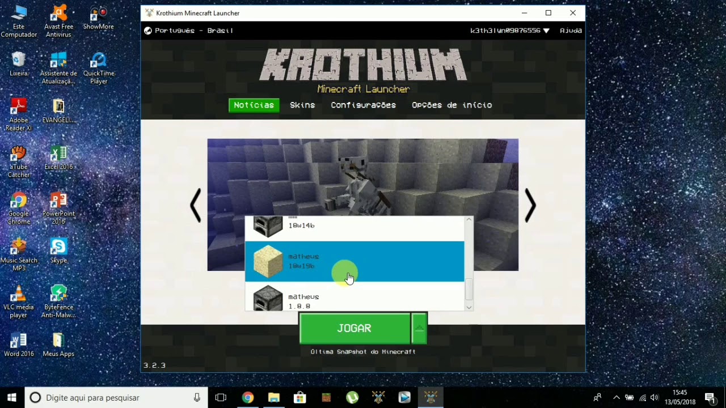Image resolution: width=726 pixels, height=408 pixels.
Task: Open Music Search MP3 desktop icon
Action: point(19,254)
